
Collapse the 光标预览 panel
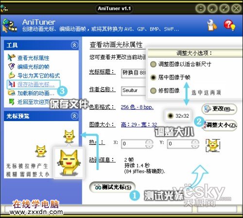coord(74,116)
